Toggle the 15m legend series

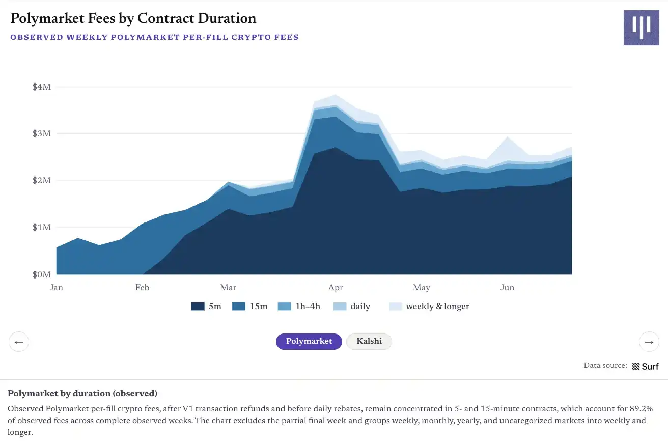pyautogui.click(x=249, y=307)
